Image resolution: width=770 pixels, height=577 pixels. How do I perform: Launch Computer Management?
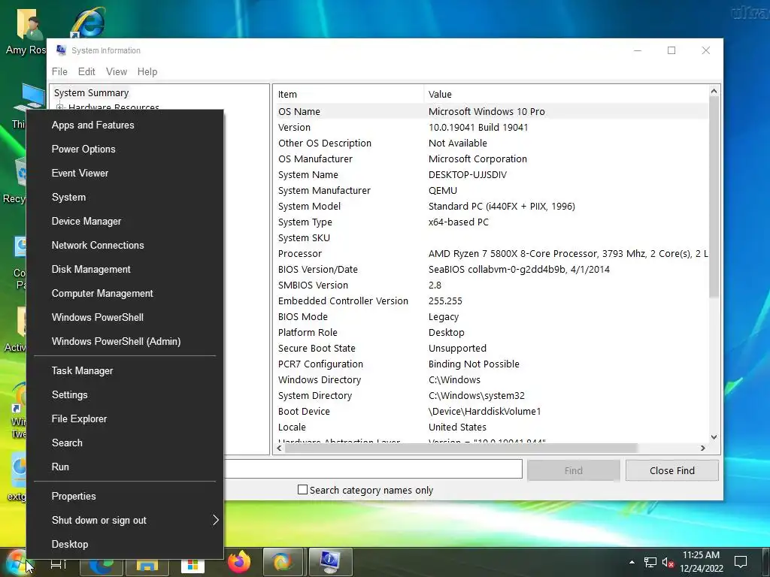125,294
